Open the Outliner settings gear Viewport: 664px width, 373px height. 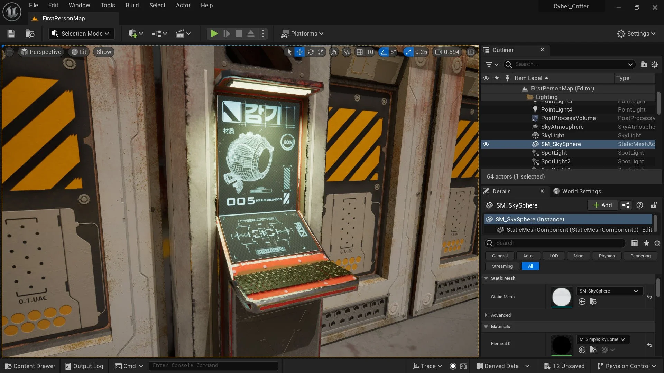(x=655, y=64)
